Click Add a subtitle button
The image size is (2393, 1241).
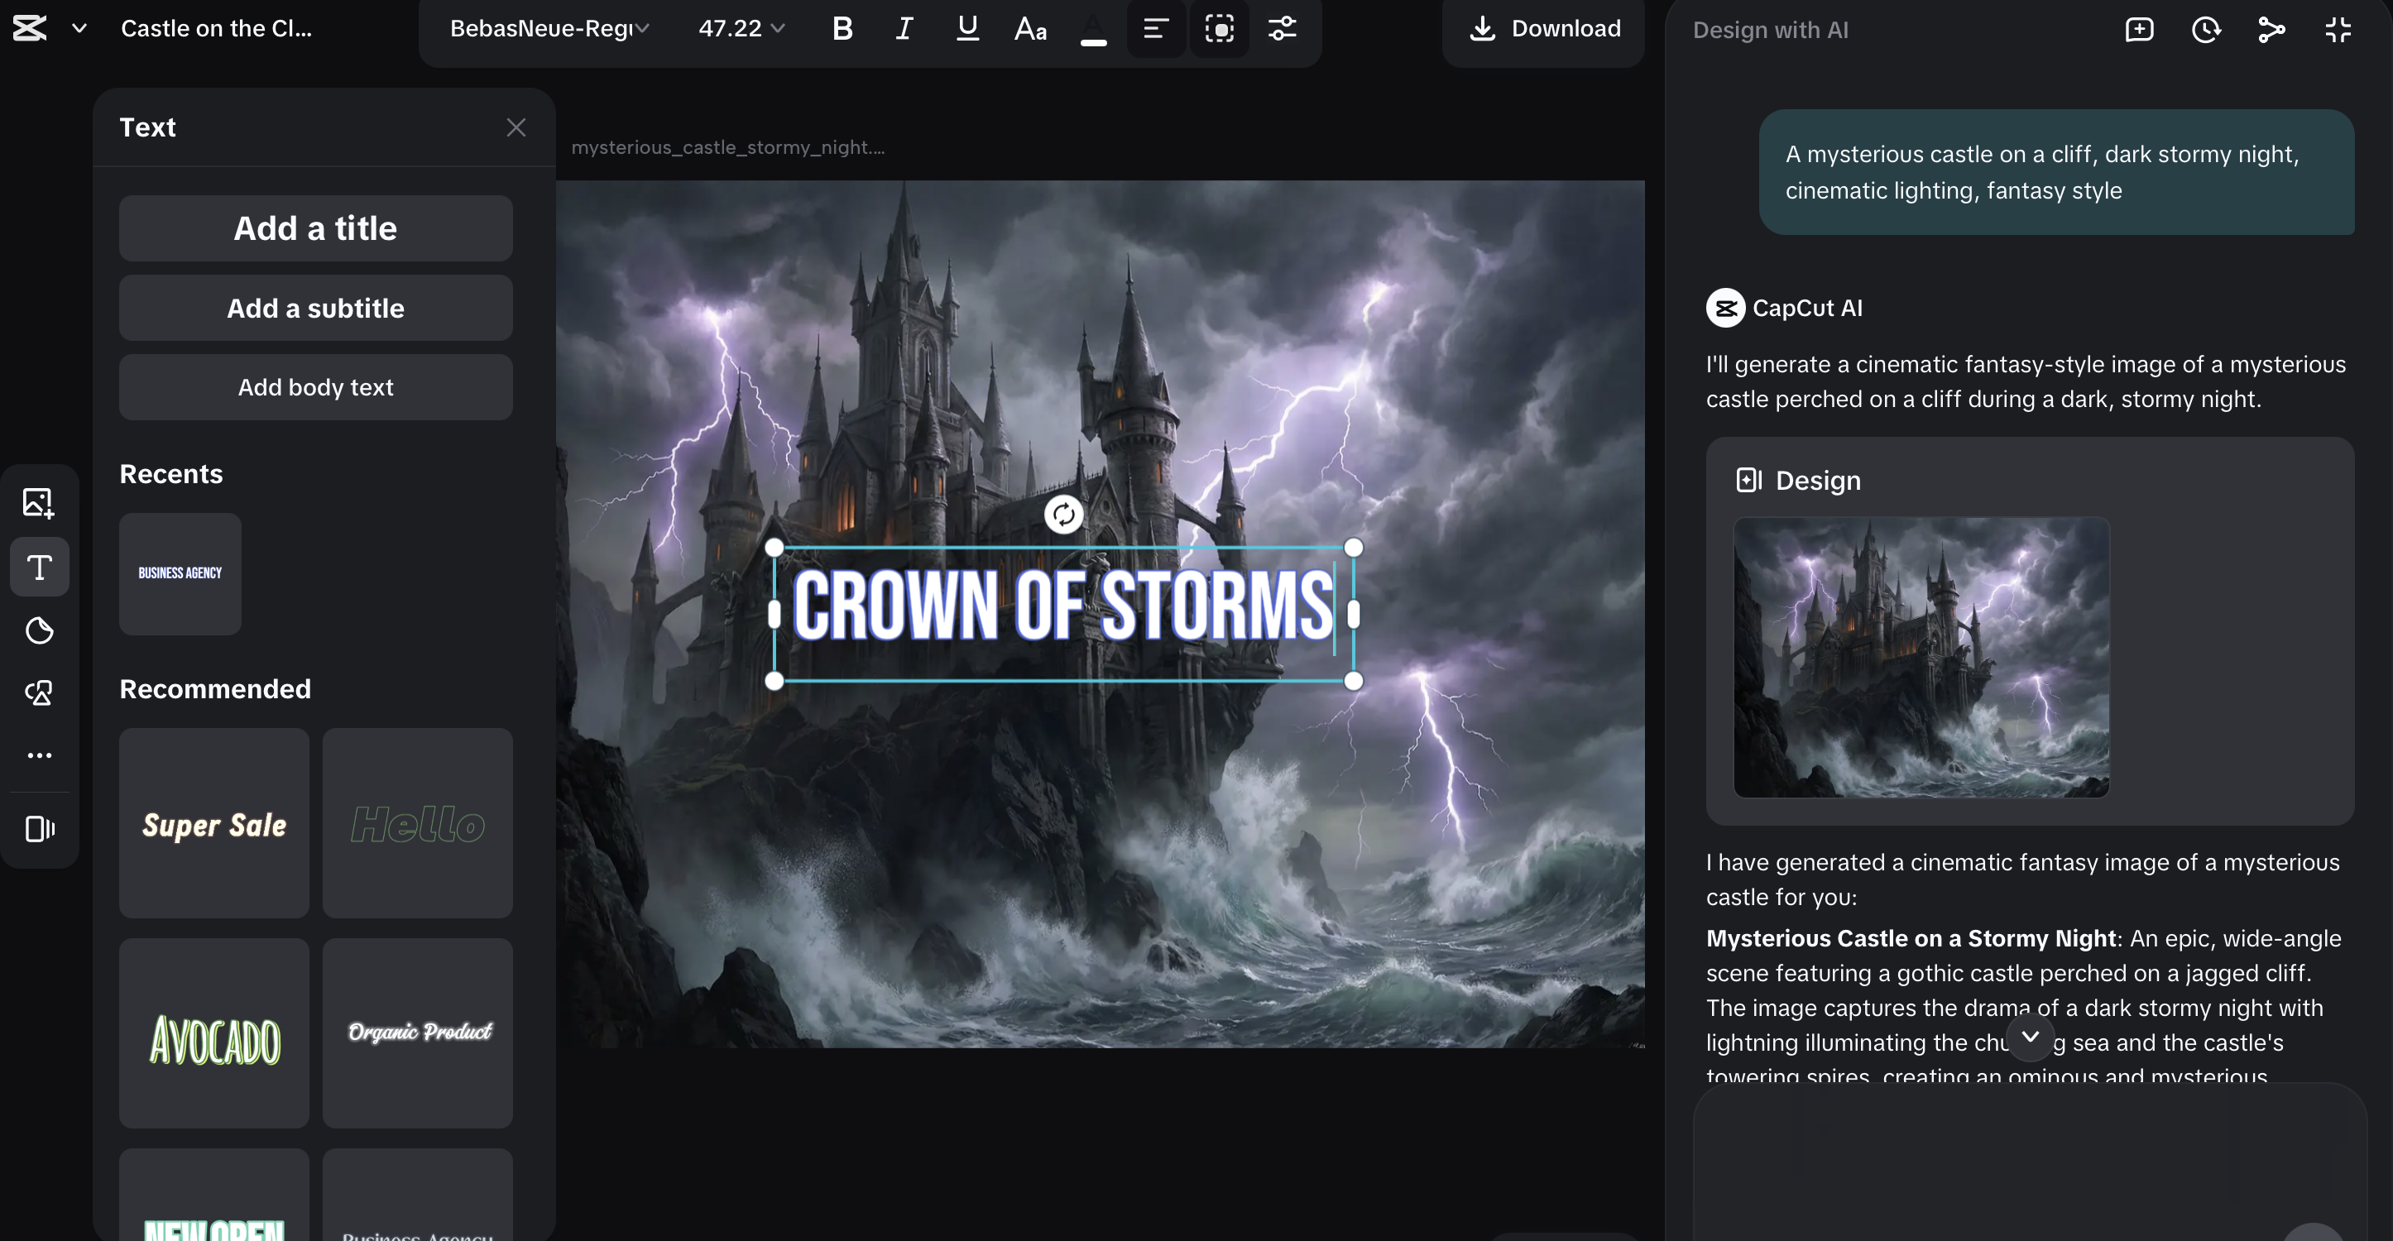tap(315, 309)
